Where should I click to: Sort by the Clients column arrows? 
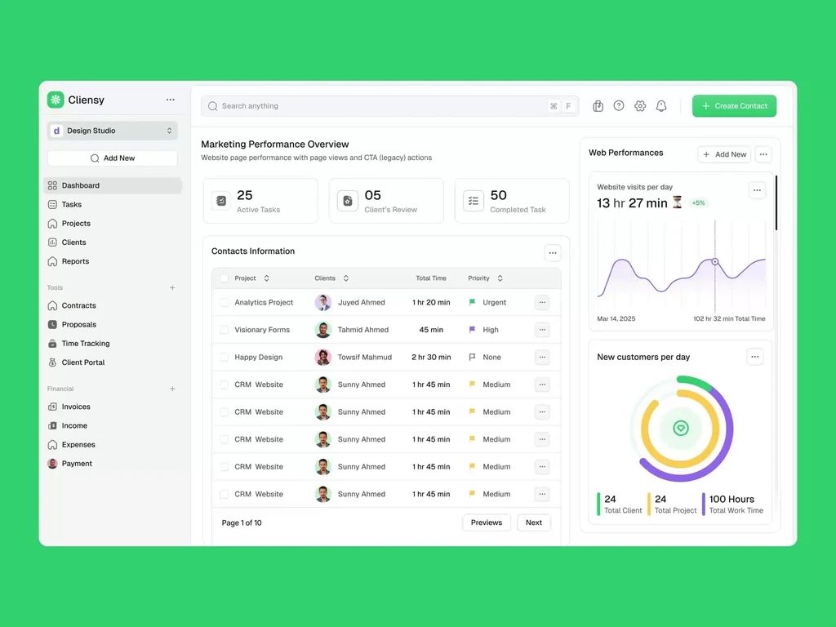[346, 278]
